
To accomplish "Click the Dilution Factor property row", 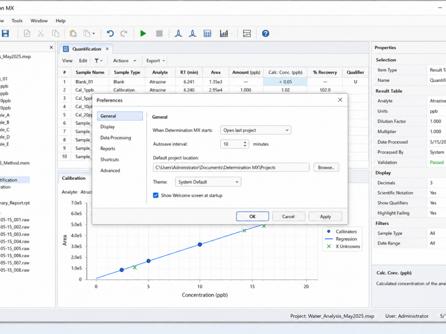I will point(409,121).
